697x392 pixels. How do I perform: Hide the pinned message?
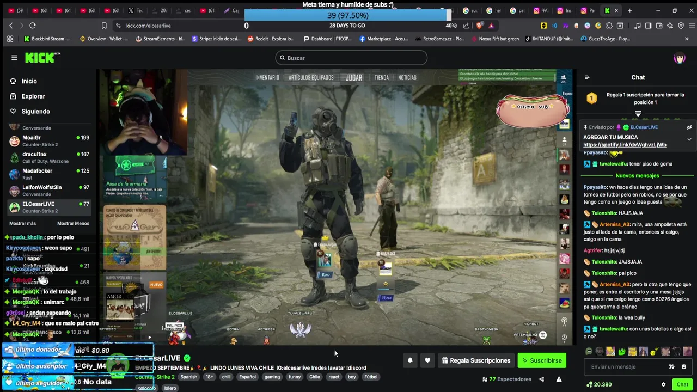click(x=689, y=127)
